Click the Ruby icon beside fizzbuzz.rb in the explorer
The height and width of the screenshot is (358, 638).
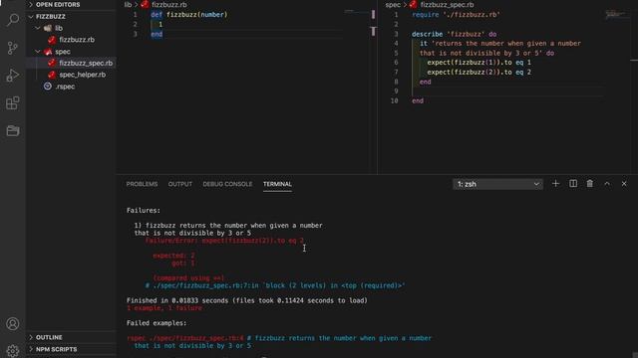(x=52, y=40)
